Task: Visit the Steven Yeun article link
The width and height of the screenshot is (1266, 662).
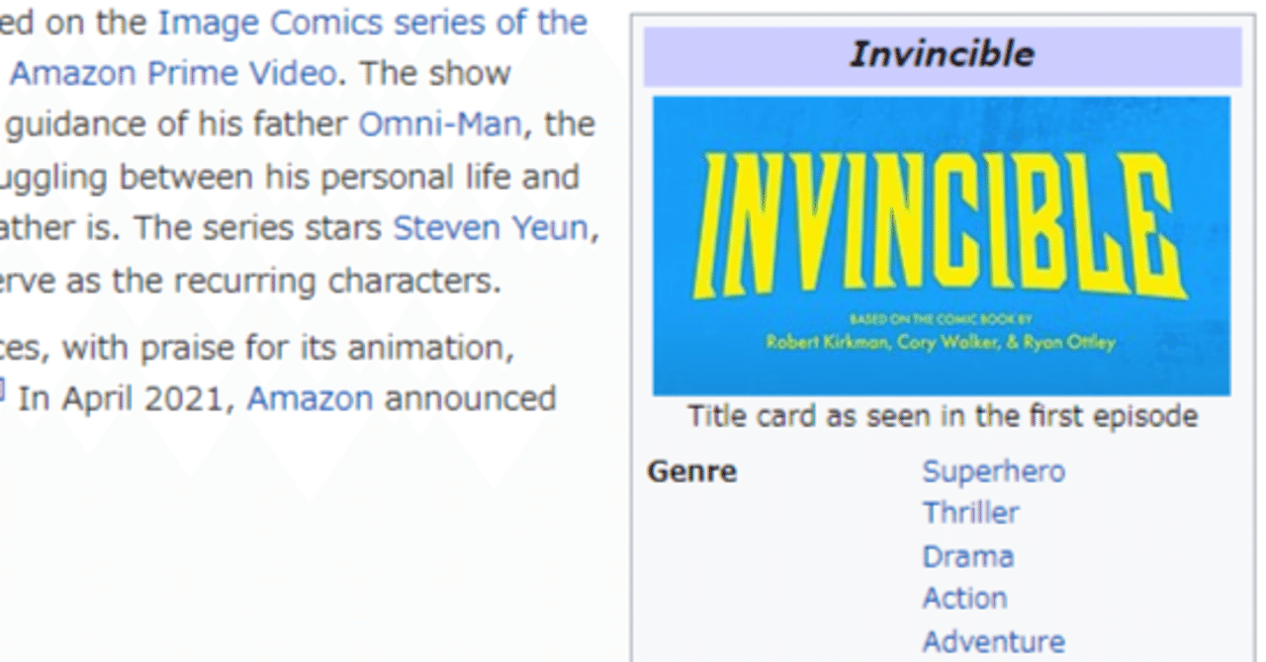Action: [490, 228]
